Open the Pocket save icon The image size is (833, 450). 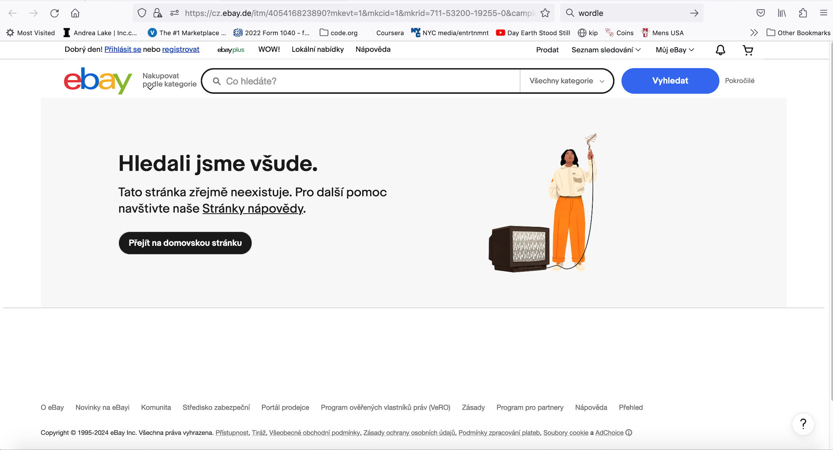[760, 13]
